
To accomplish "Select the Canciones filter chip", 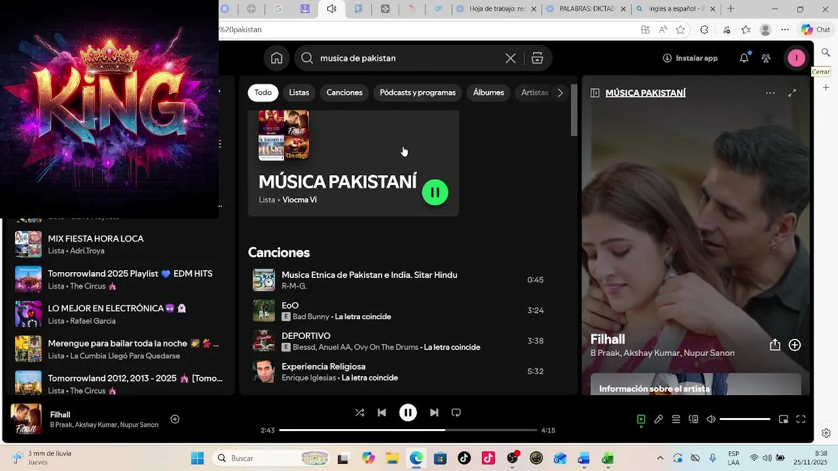I will click(344, 93).
